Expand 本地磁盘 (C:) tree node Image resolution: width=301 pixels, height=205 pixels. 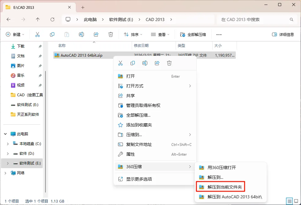[x=8, y=144]
